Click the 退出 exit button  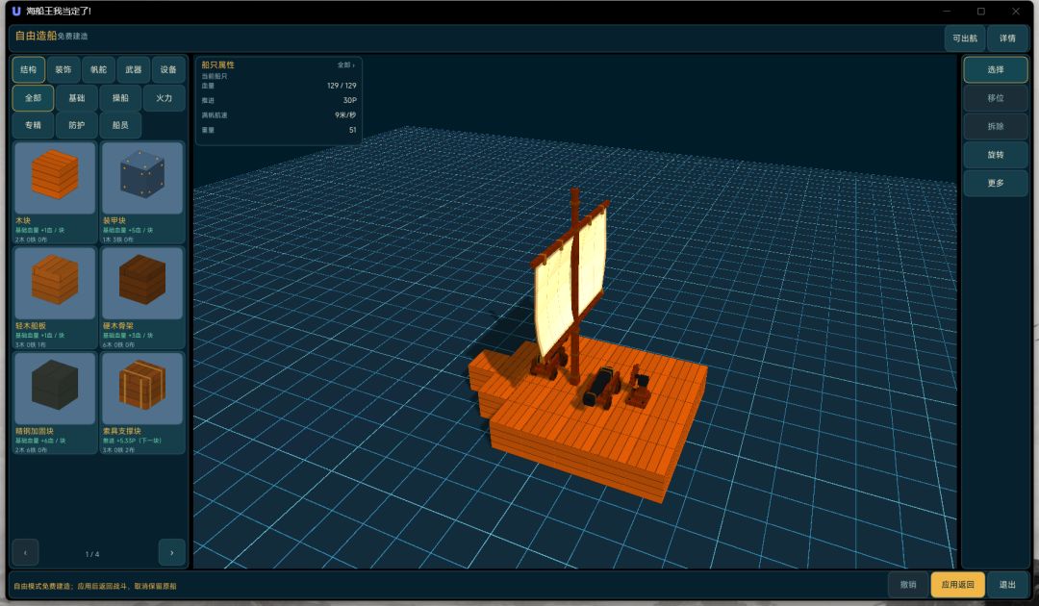(1007, 585)
